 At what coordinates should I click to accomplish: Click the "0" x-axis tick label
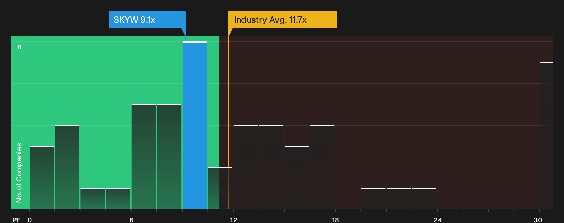coord(30,220)
